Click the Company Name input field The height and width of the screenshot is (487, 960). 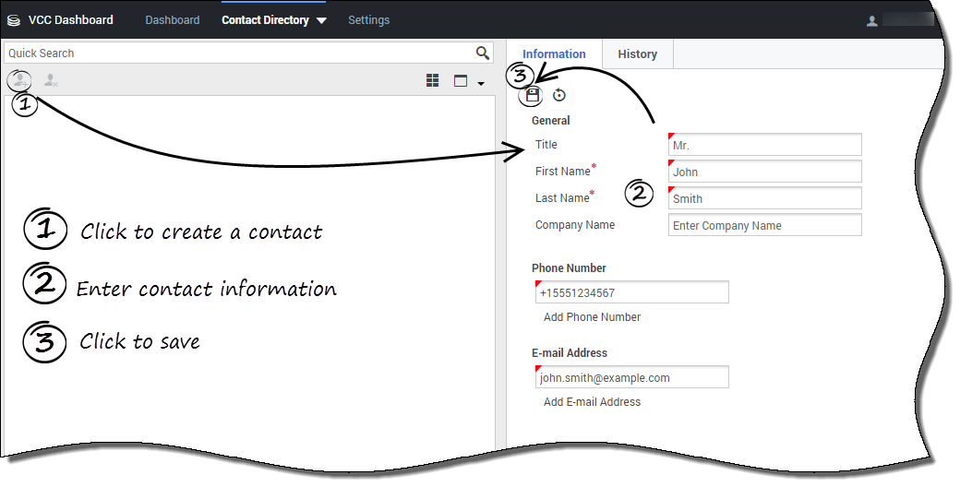(x=764, y=225)
